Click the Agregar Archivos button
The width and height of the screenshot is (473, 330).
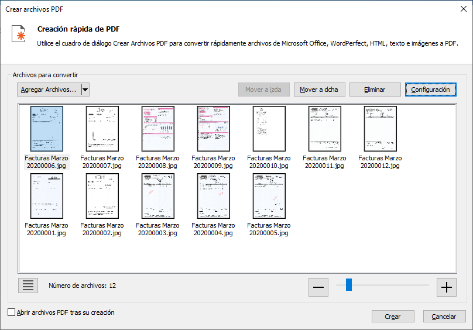49,90
